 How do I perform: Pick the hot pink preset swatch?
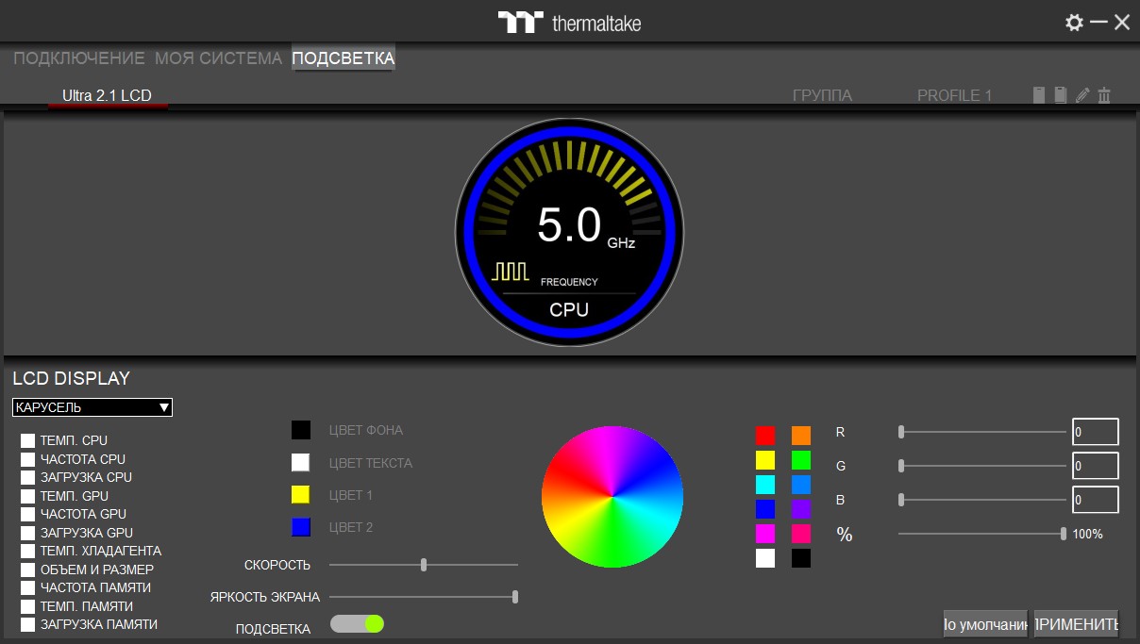pyautogui.click(x=801, y=534)
